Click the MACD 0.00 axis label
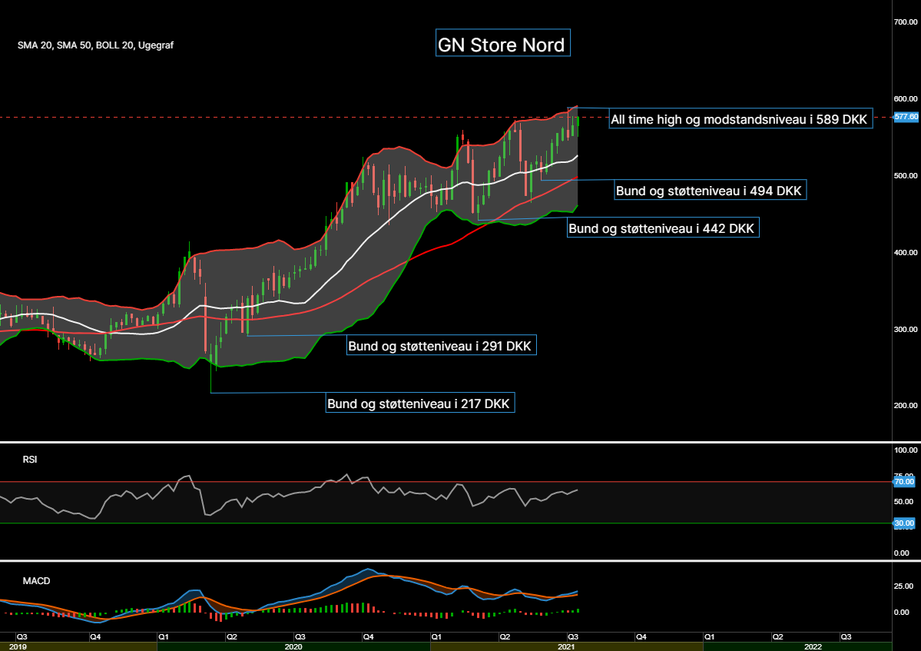921x651 pixels. tap(902, 613)
